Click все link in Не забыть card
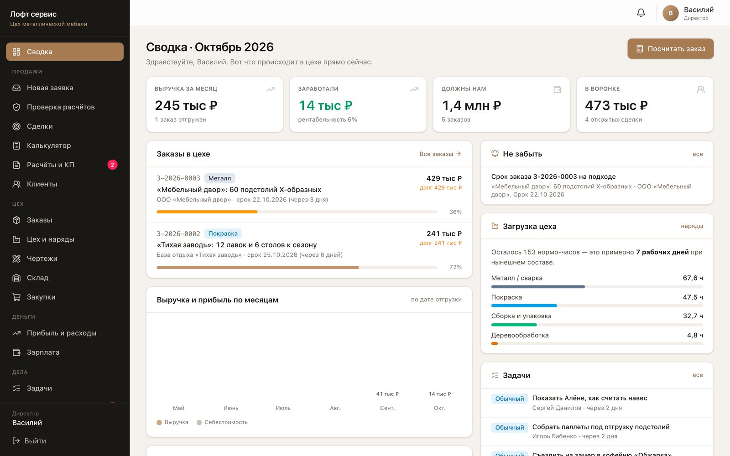 698,154
